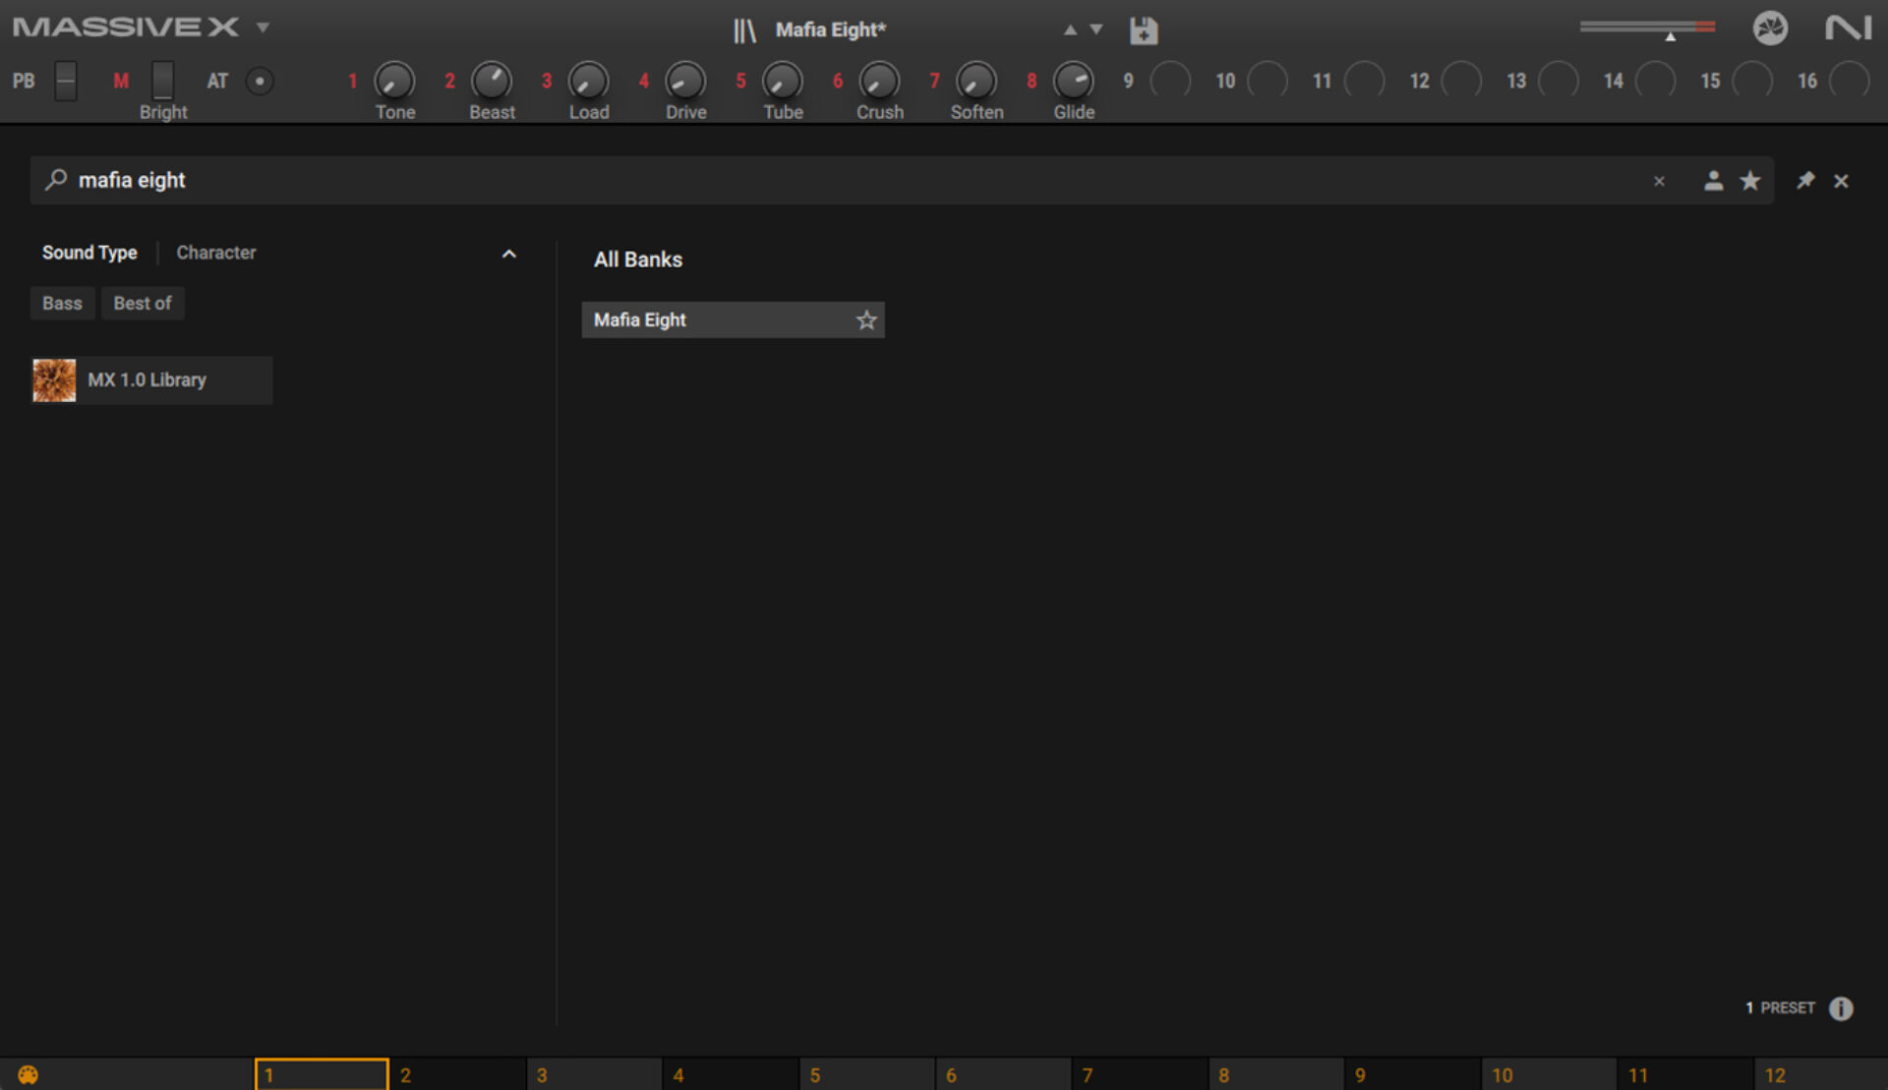
Task: Step to the next preset arrow
Action: tap(1096, 30)
